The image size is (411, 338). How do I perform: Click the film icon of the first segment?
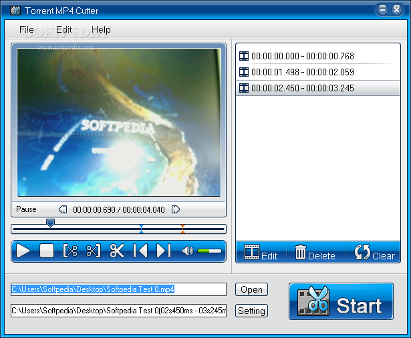click(x=244, y=56)
